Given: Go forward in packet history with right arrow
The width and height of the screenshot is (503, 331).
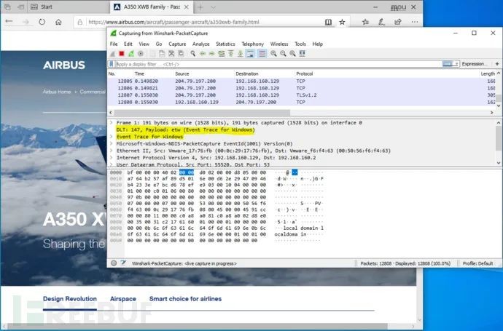Looking at the screenshot, I should (211, 53).
